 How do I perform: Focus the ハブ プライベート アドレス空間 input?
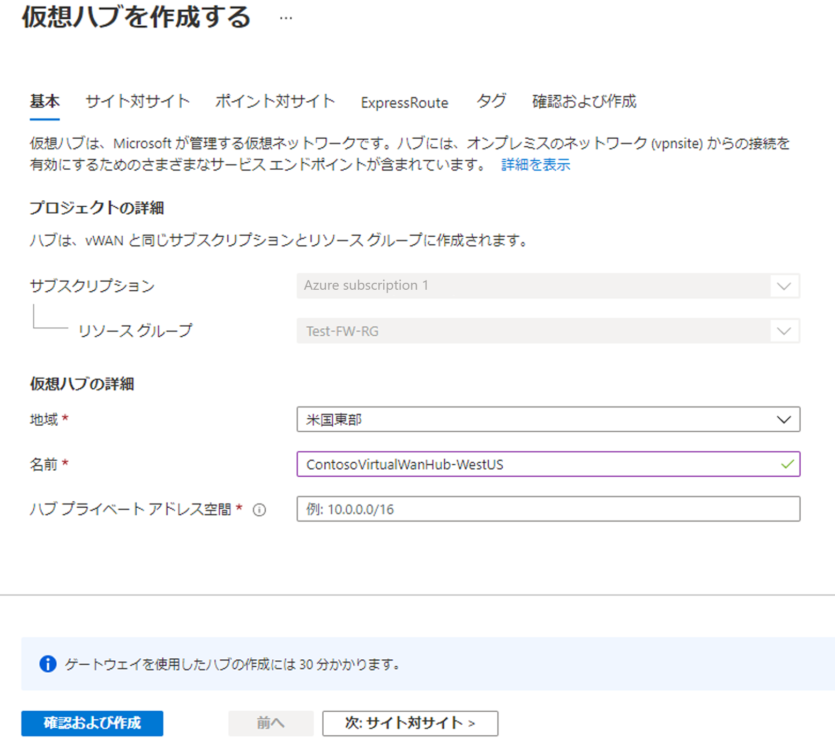tap(548, 509)
